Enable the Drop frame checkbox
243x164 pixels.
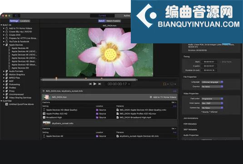click(220, 62)
